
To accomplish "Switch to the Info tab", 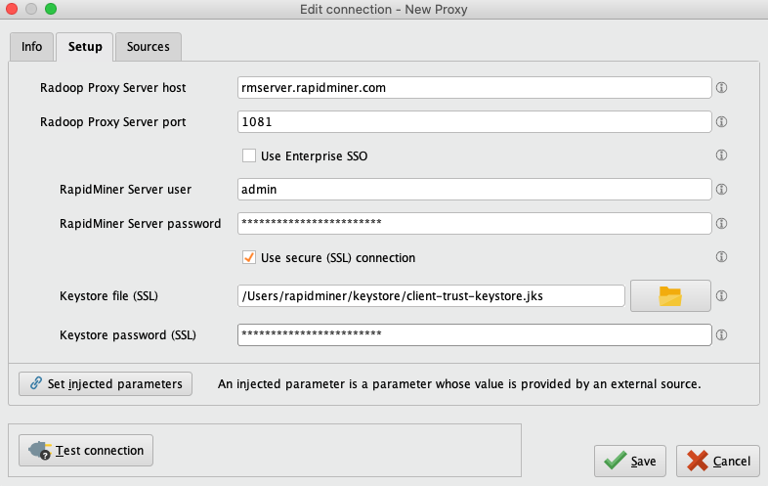I will (31, 46).
